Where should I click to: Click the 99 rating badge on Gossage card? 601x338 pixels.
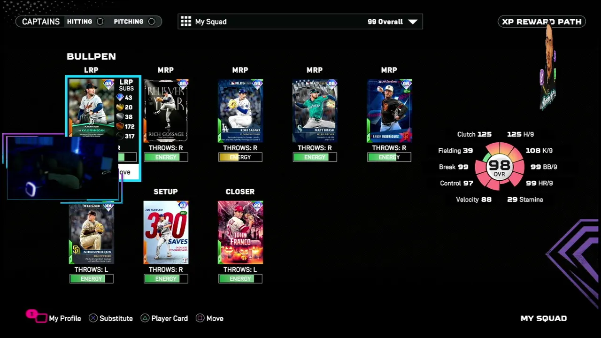[183, 84]
